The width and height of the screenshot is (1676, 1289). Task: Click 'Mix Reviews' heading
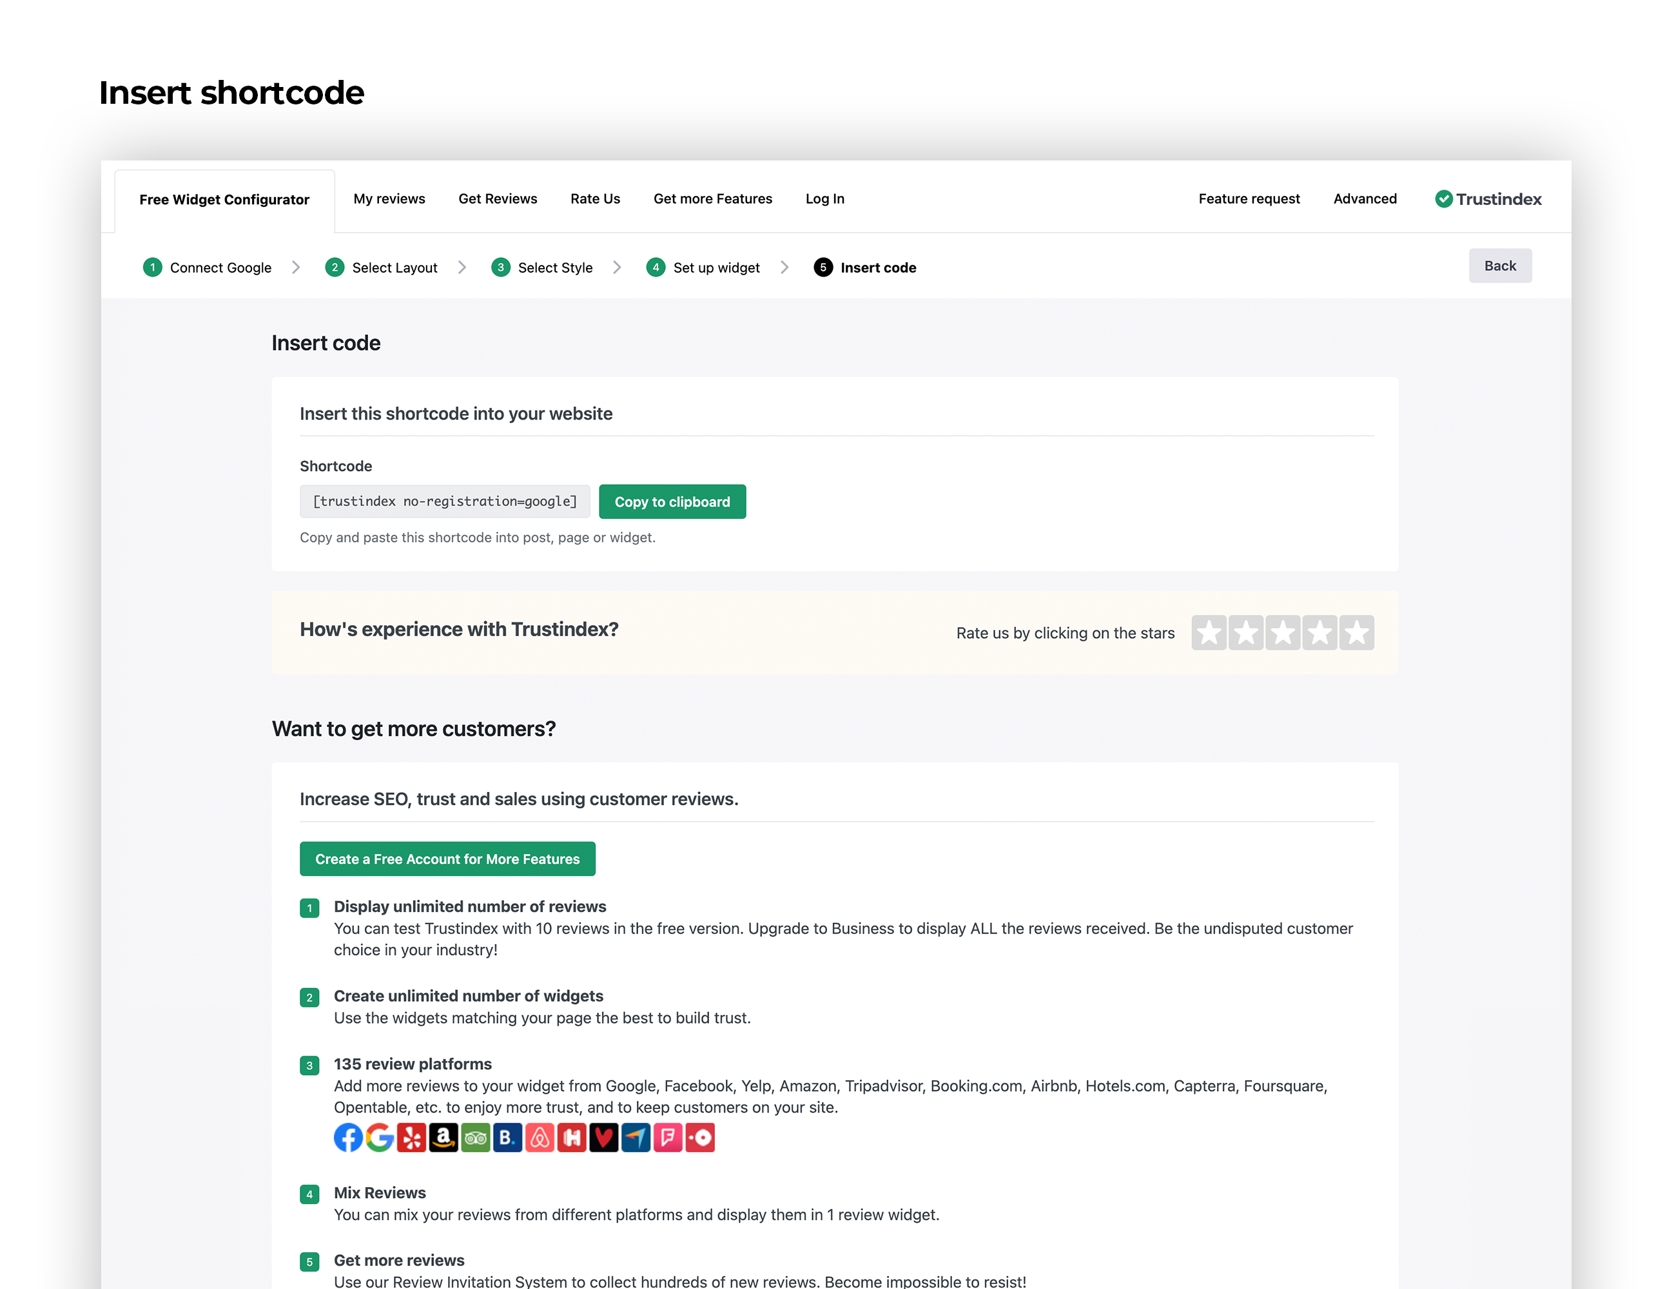(380, 1193)
